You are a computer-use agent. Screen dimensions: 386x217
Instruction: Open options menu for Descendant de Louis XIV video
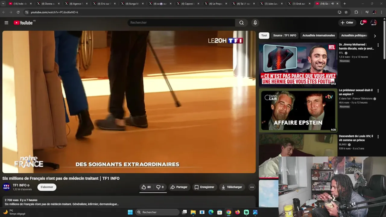378,137
